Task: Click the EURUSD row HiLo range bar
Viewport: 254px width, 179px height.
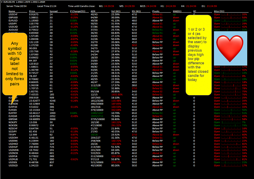Action: (231, 21)
